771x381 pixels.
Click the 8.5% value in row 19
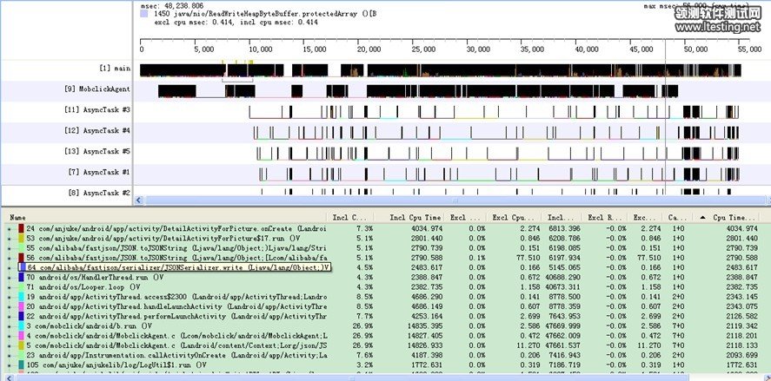click(363, 297)
